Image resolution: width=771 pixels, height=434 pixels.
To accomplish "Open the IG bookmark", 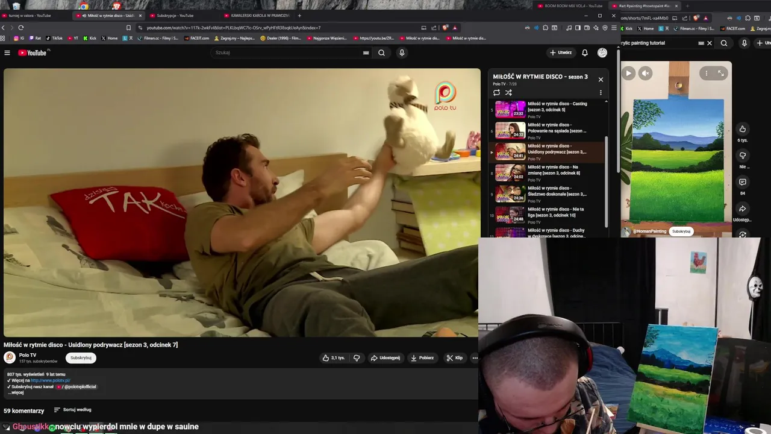I will coord(19,39).
